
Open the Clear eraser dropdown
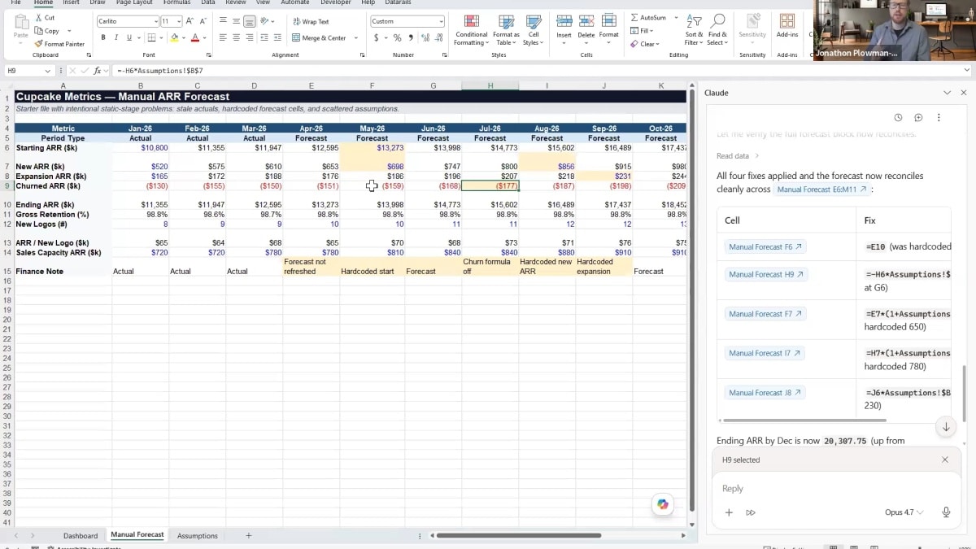point(647,44)
